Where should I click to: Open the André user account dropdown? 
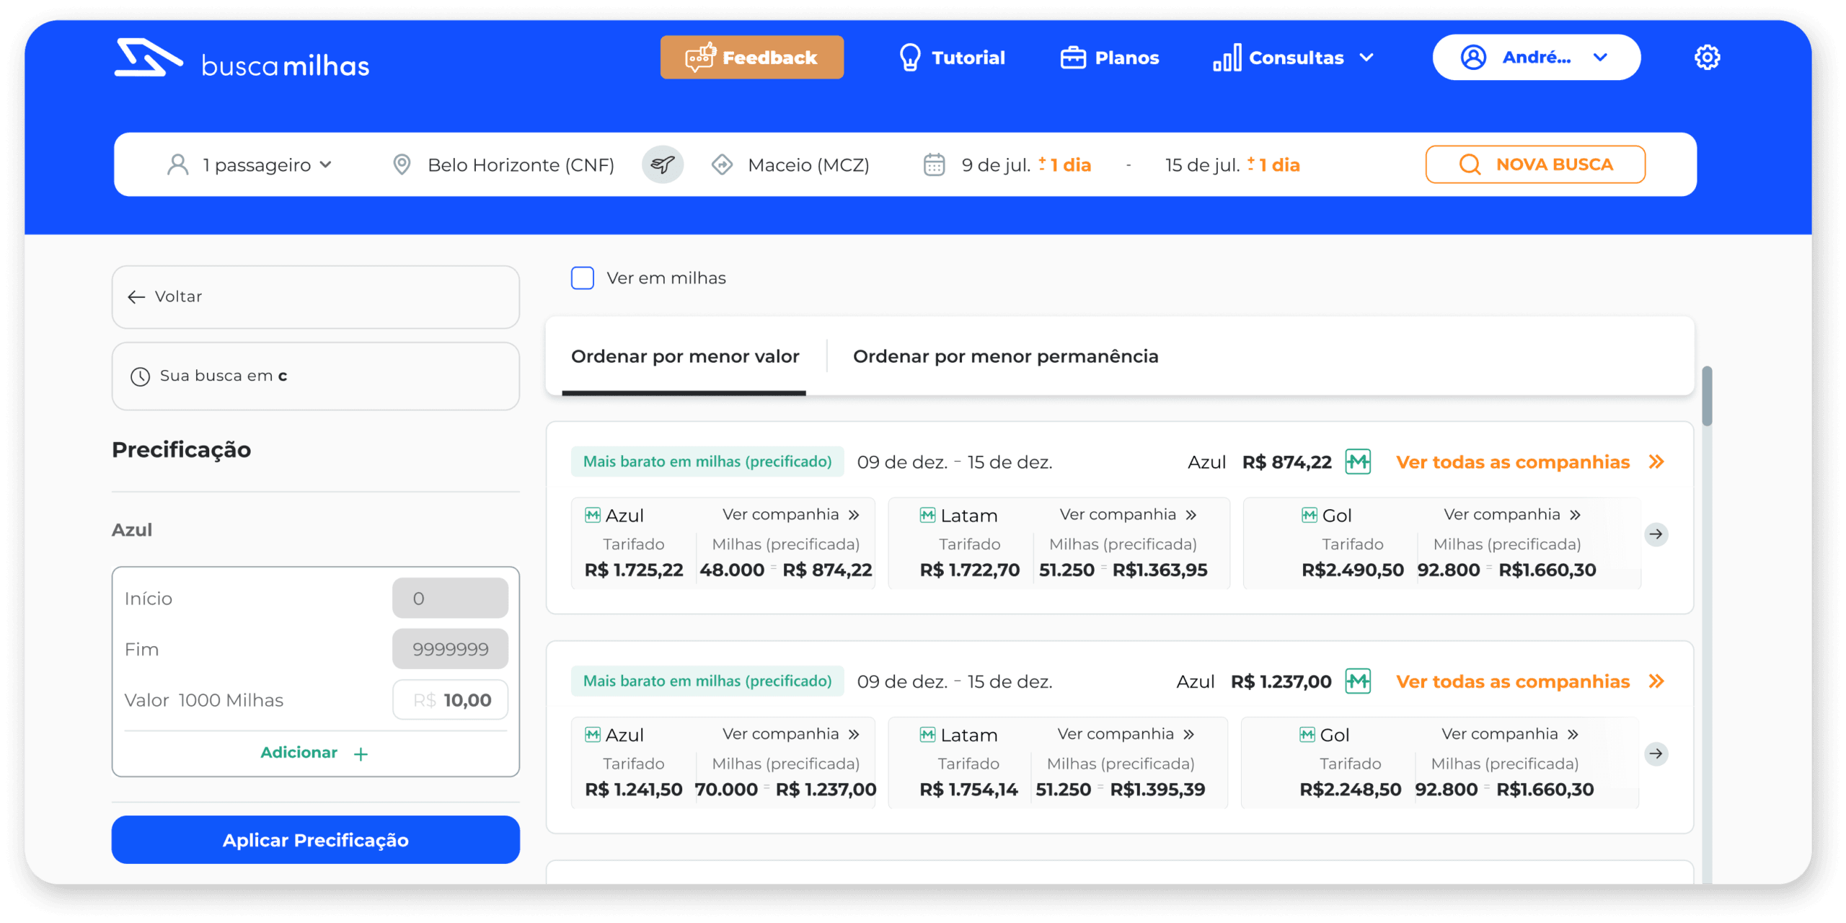point(1536,58)
